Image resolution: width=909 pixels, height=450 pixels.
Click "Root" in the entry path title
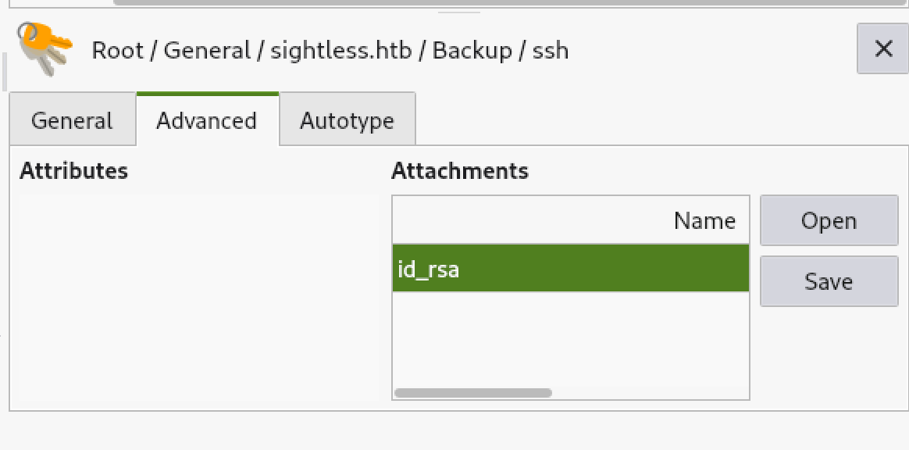pos(116,52)
